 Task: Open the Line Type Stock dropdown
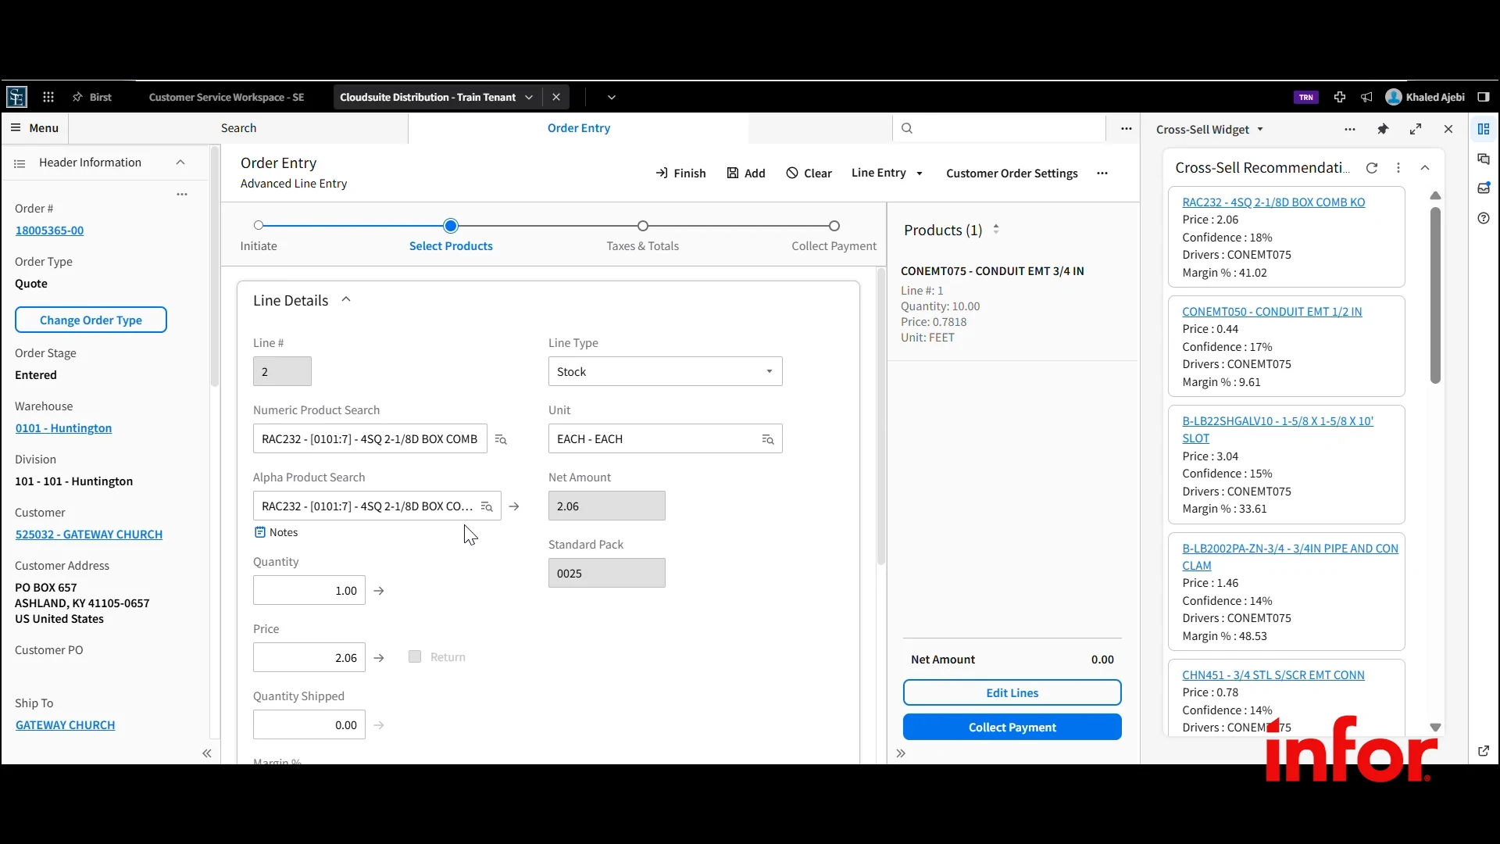pos(666,371)
